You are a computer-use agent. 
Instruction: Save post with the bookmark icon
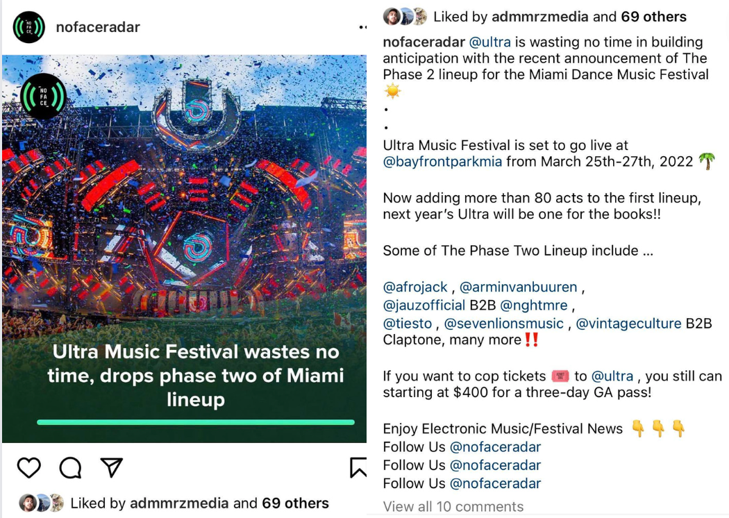[x=358, y=468]
